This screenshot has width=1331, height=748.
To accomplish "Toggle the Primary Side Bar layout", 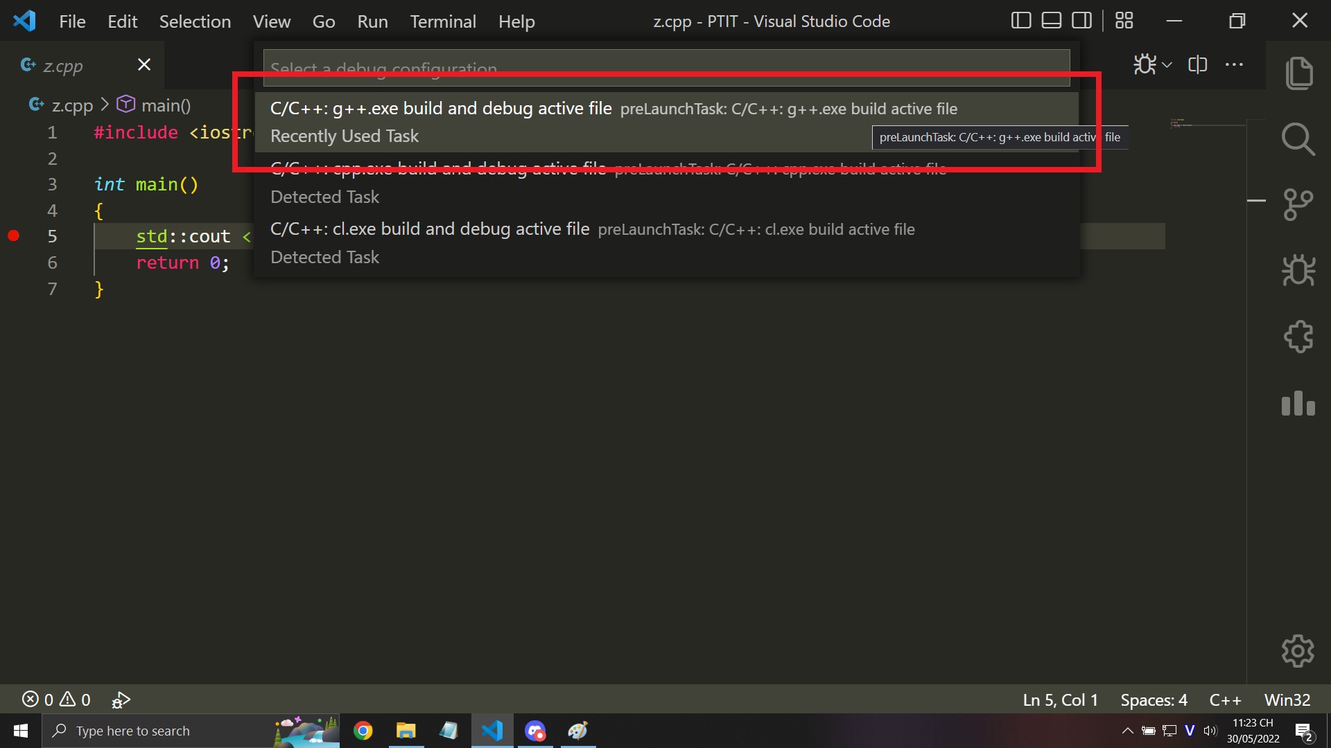I will (x=1021, y=21).
